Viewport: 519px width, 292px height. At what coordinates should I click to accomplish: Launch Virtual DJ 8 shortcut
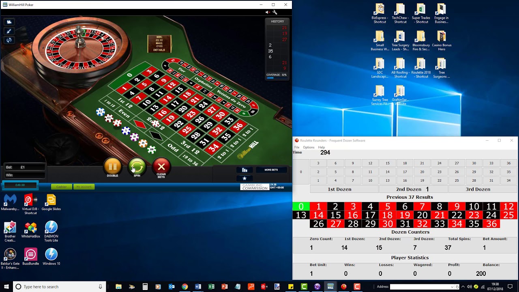point(30,204)
